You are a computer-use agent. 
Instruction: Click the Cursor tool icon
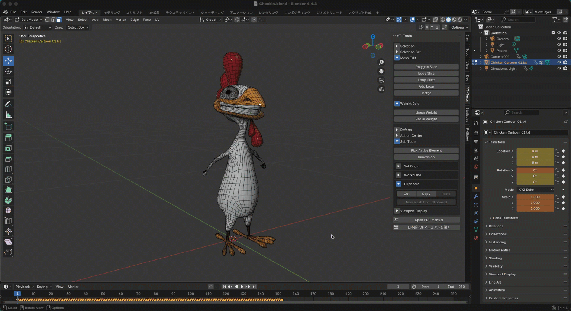[8, 49]
